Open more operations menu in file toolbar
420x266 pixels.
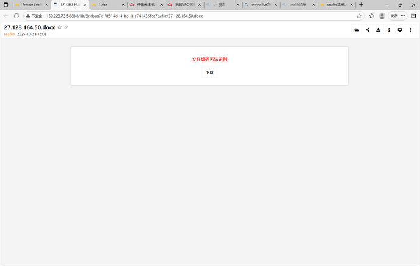click(411, 30)
